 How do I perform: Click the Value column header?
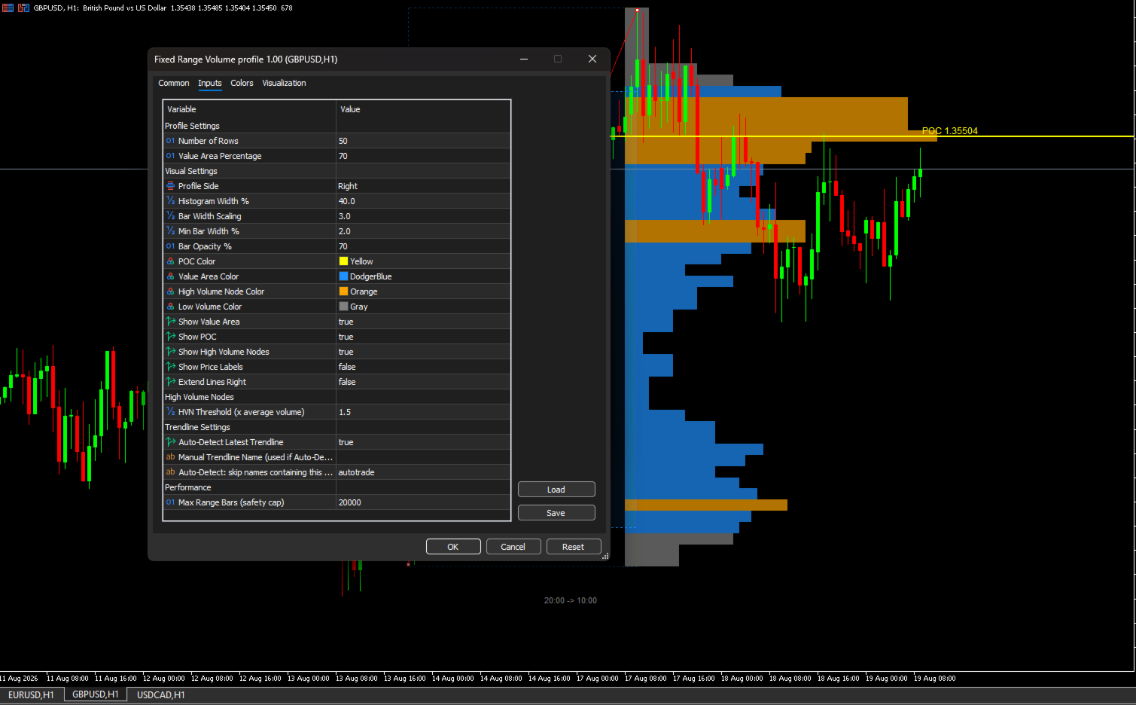click(x=423, y=109)
